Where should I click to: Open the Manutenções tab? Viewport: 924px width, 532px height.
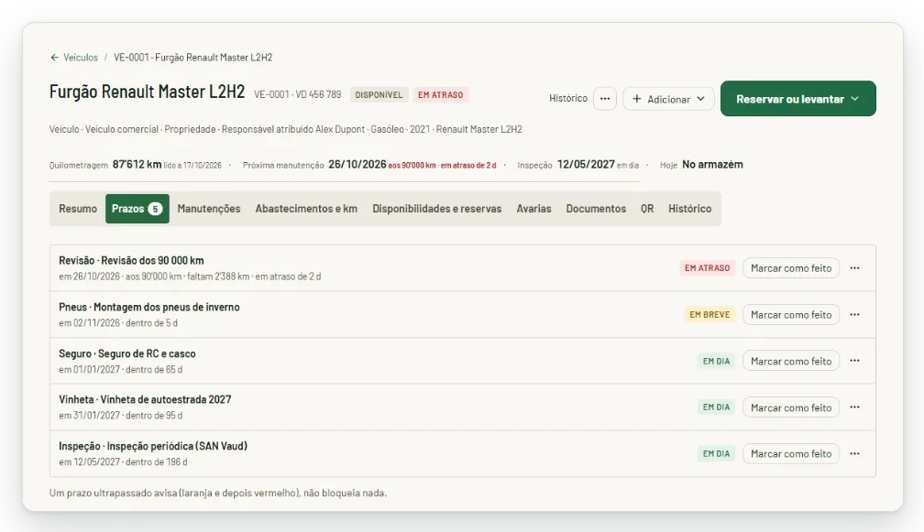[x=209, y=209]
